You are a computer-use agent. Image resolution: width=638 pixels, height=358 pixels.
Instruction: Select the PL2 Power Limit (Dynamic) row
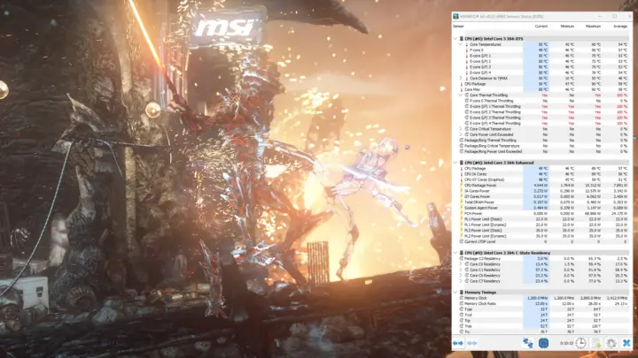[543, 236]
